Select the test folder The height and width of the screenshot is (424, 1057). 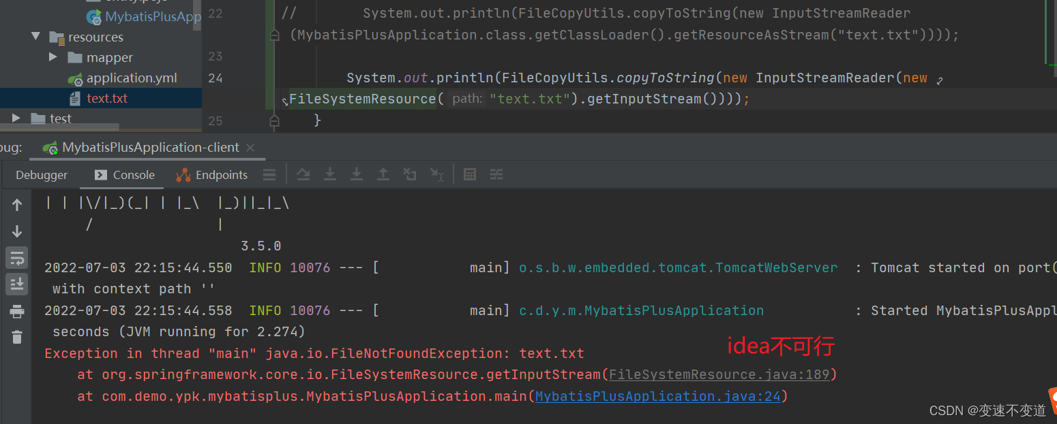60,118
